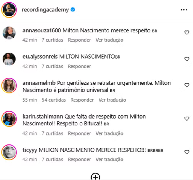Viewport: 193px width, 180px height.
Task: Open eu.alyssonreis's profile avatar
Action: click(x=9, y=59)
